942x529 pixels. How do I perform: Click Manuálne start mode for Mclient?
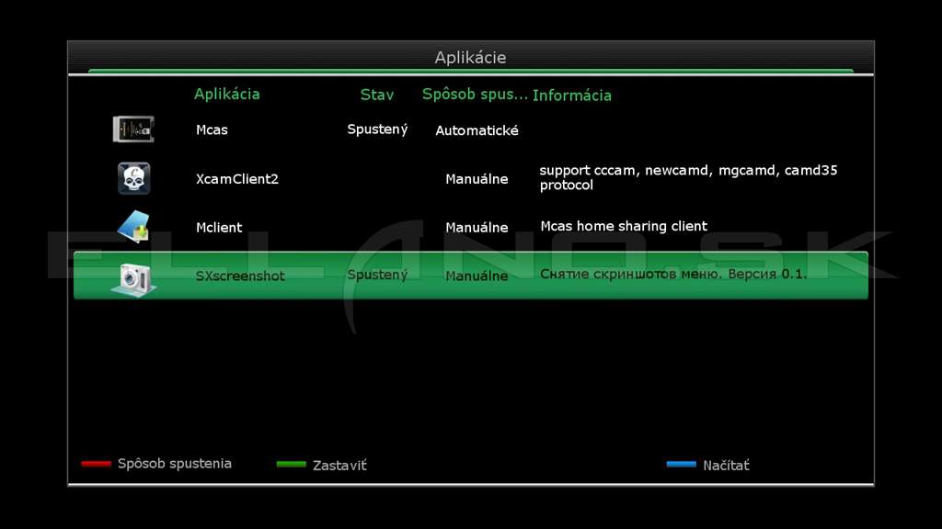477,228
